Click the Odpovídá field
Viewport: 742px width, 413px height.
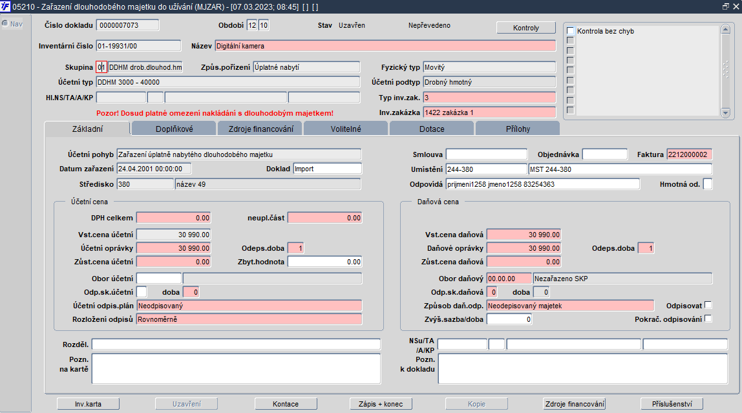(x=543, y=184)
